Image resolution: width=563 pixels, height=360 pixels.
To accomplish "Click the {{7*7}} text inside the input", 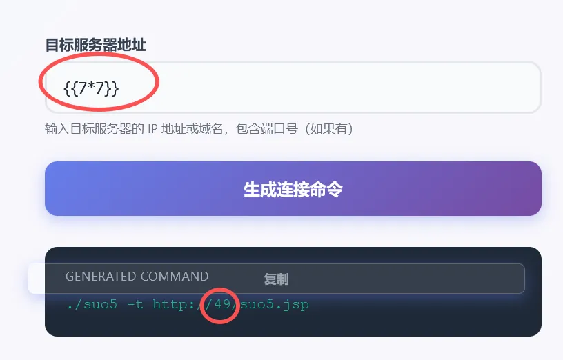I will click(x=91, y=88).
